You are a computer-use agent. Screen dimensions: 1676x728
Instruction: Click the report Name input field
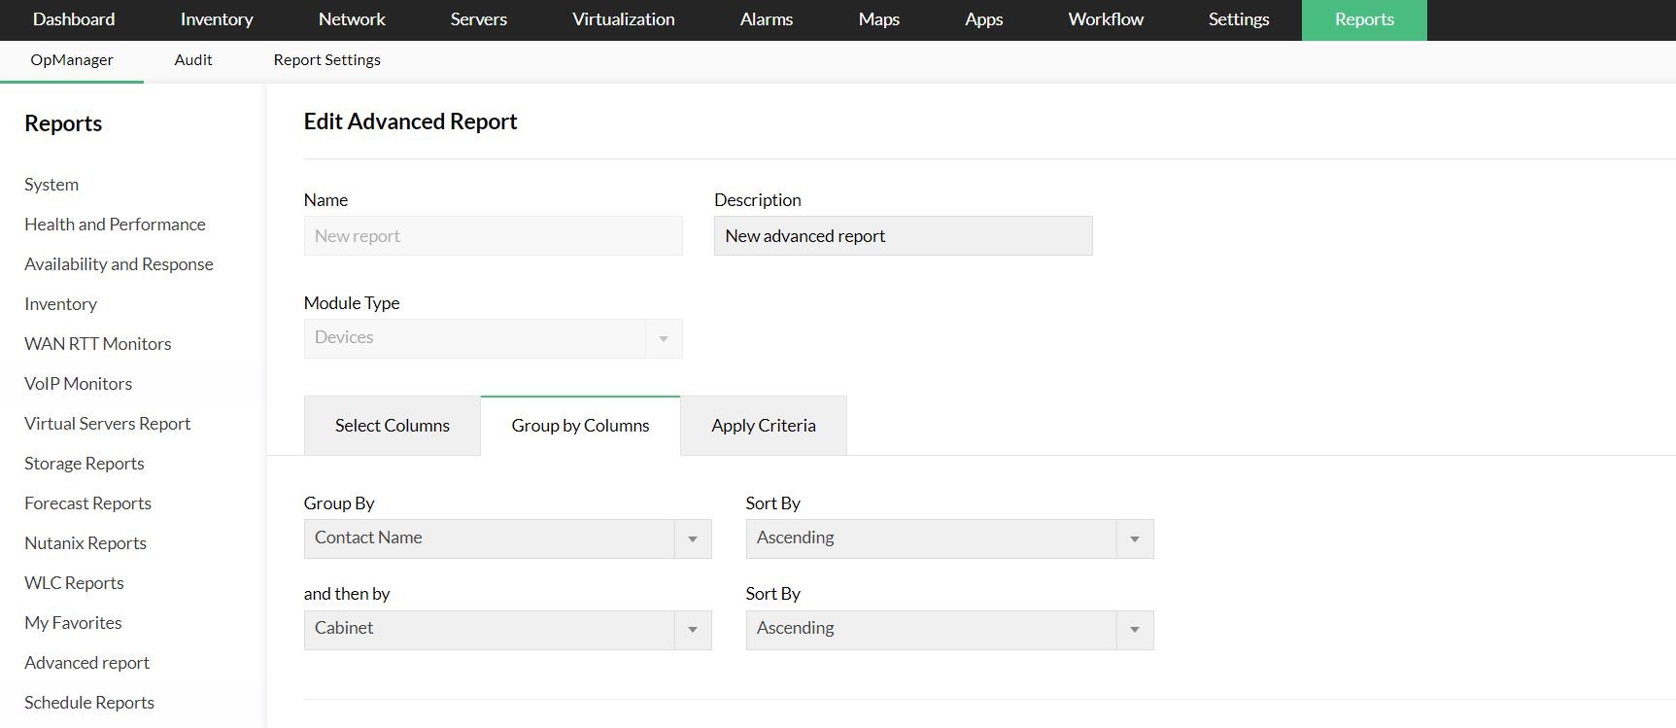pos(493,236)
